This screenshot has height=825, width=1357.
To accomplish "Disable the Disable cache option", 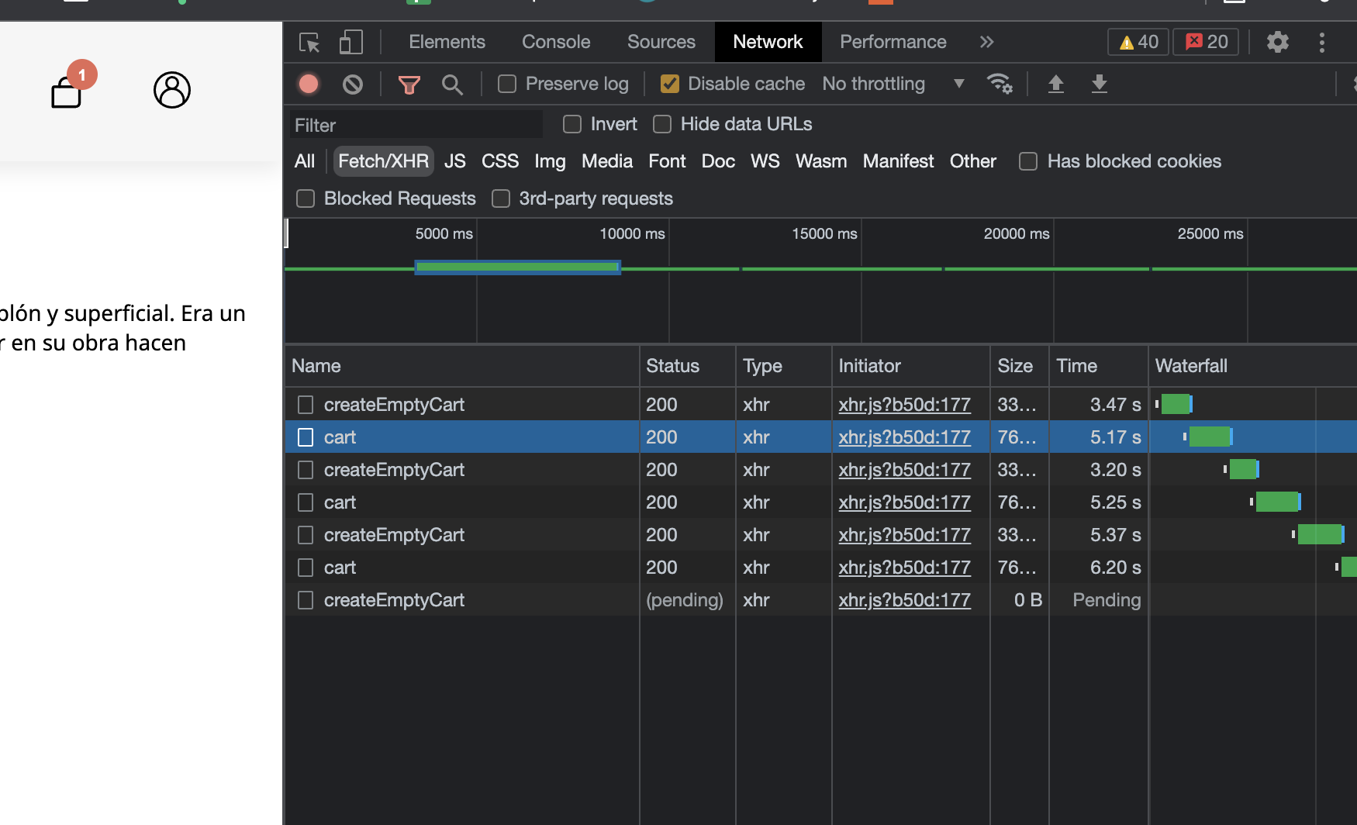I will pyautogui.click(x=670, y=84).
